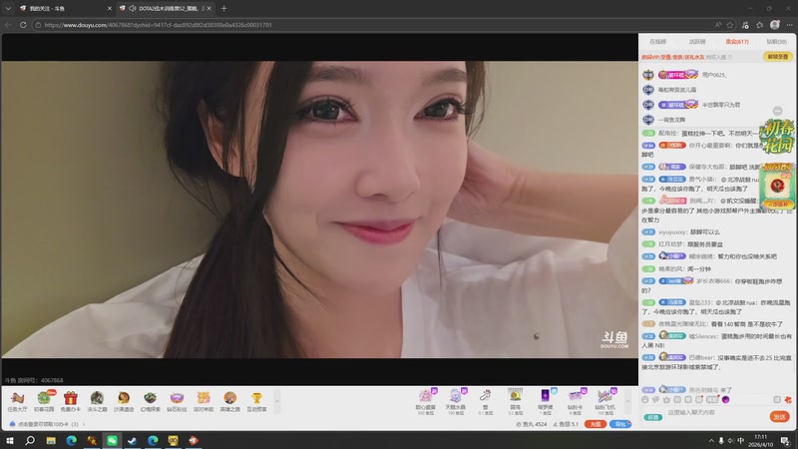Switch to the 贵宾(617) tab
Screen dimensions: 798x449
coord(737,42)
